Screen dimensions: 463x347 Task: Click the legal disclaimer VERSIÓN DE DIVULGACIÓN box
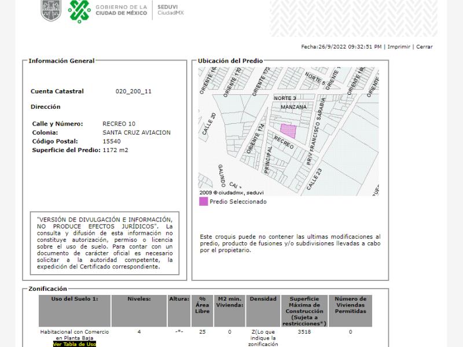(x=105, y=243)
